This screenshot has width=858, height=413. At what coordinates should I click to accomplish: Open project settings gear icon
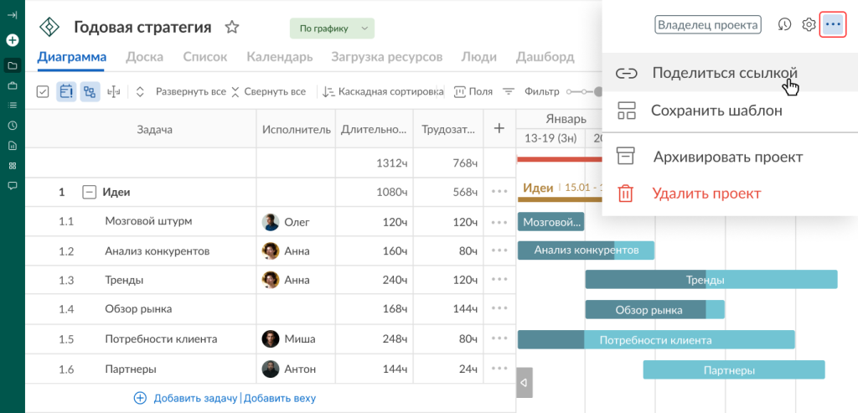click(x=809, y=24)
